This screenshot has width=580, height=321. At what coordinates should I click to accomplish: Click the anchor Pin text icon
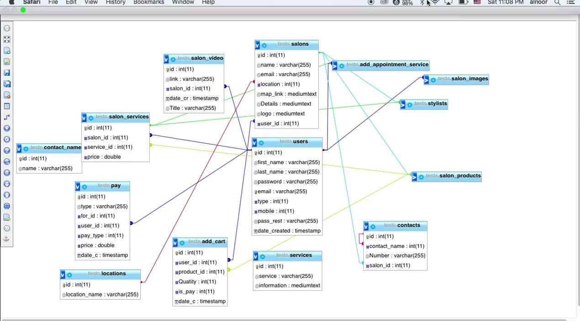pyautogui.click(x=7, y=239)
